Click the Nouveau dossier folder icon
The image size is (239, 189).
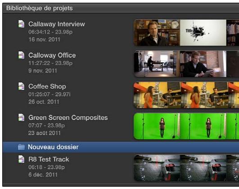(21, 147)
